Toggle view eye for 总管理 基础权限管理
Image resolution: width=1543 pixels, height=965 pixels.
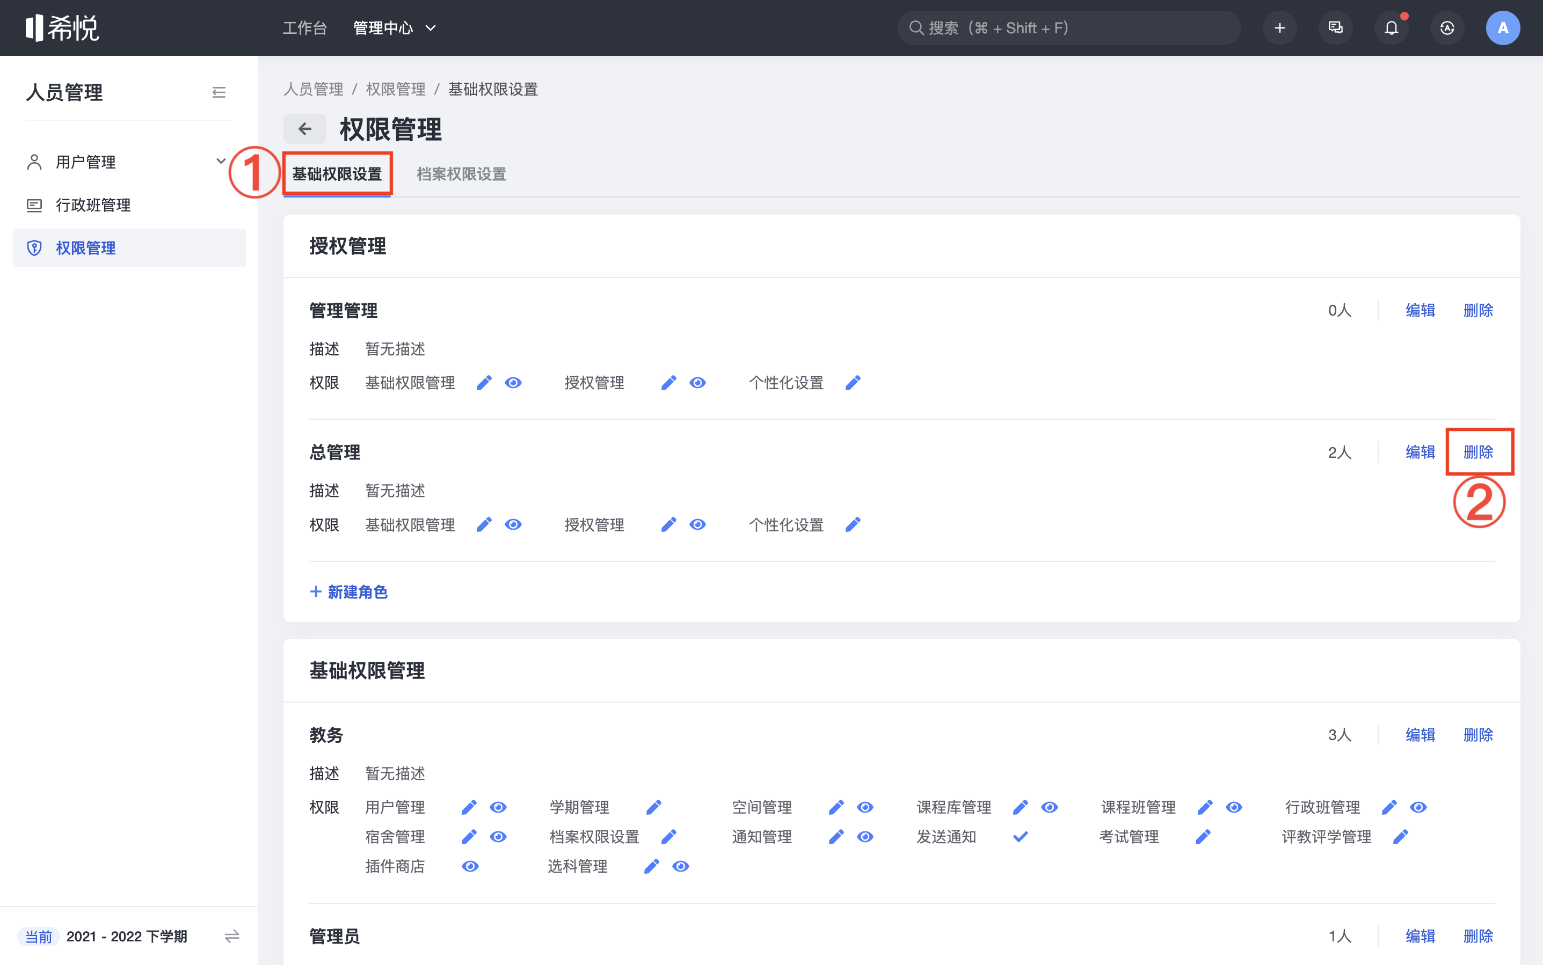pos(513,524)
